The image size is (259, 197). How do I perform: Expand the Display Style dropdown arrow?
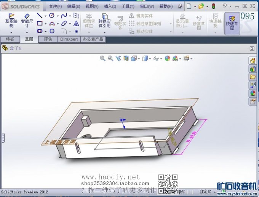[150, 59]
